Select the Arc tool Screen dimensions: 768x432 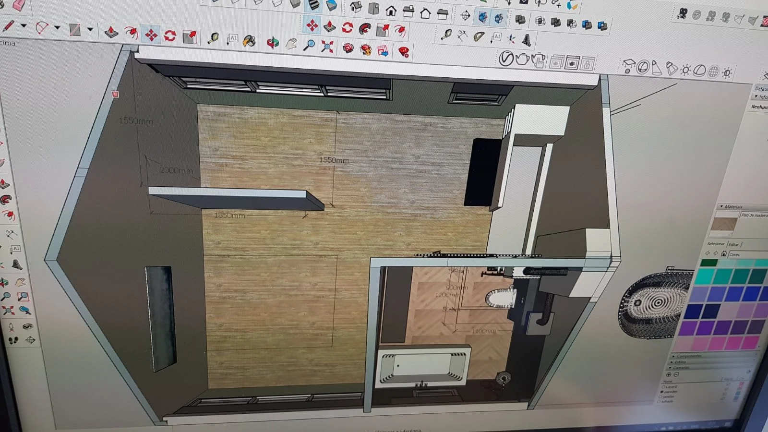tap(42, 27)
